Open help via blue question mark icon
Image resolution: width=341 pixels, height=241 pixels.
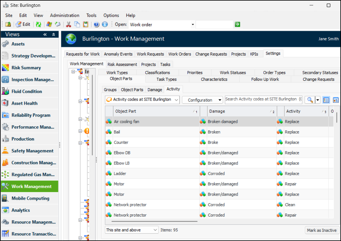coord(96,24)
